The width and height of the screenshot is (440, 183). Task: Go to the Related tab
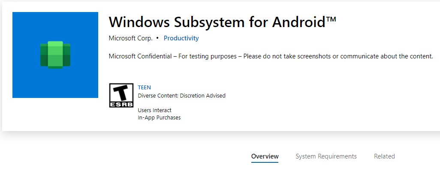(384, 156)
